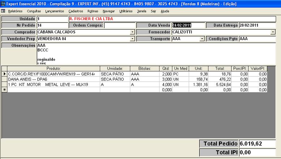Click the Expert Essencial title bar icon
The height and width of the screenshot is (159, 281).
(3, 3)
